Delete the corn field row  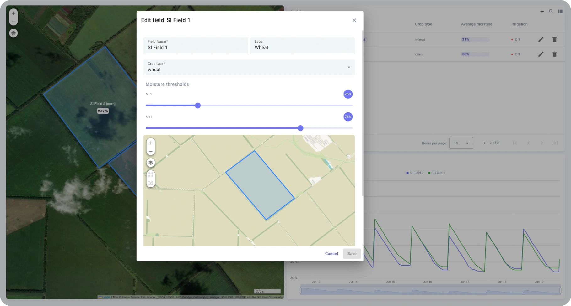(x=554, y=54)
